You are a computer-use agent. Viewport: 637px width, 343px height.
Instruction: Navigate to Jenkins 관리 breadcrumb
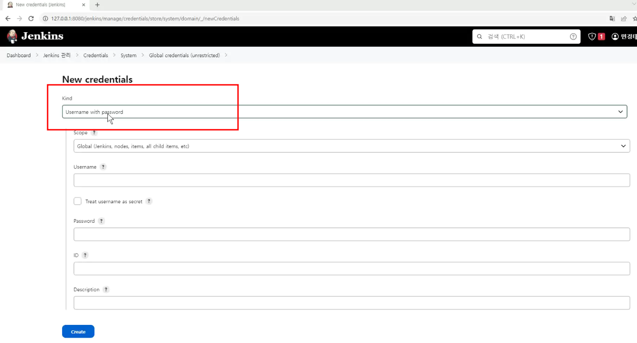(57, 55)
